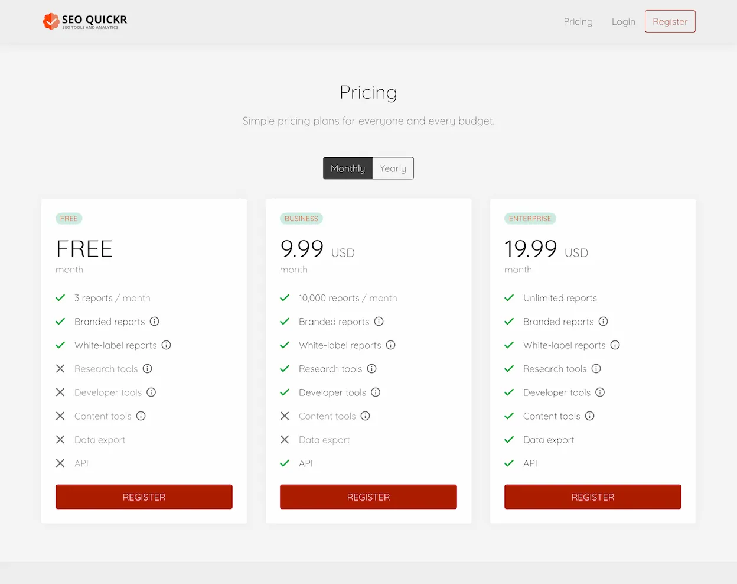Open the Pricing menu item
The image size is (737, 584).
578,21
